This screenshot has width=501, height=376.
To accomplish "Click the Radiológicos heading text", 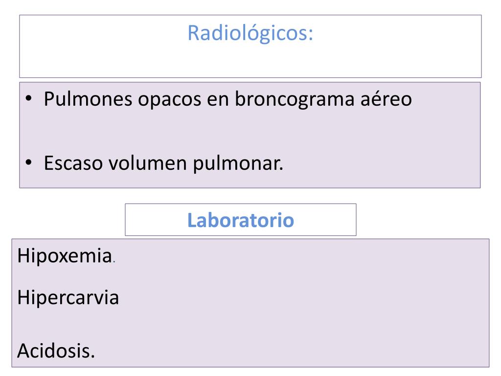I will (x=250, y=33).
